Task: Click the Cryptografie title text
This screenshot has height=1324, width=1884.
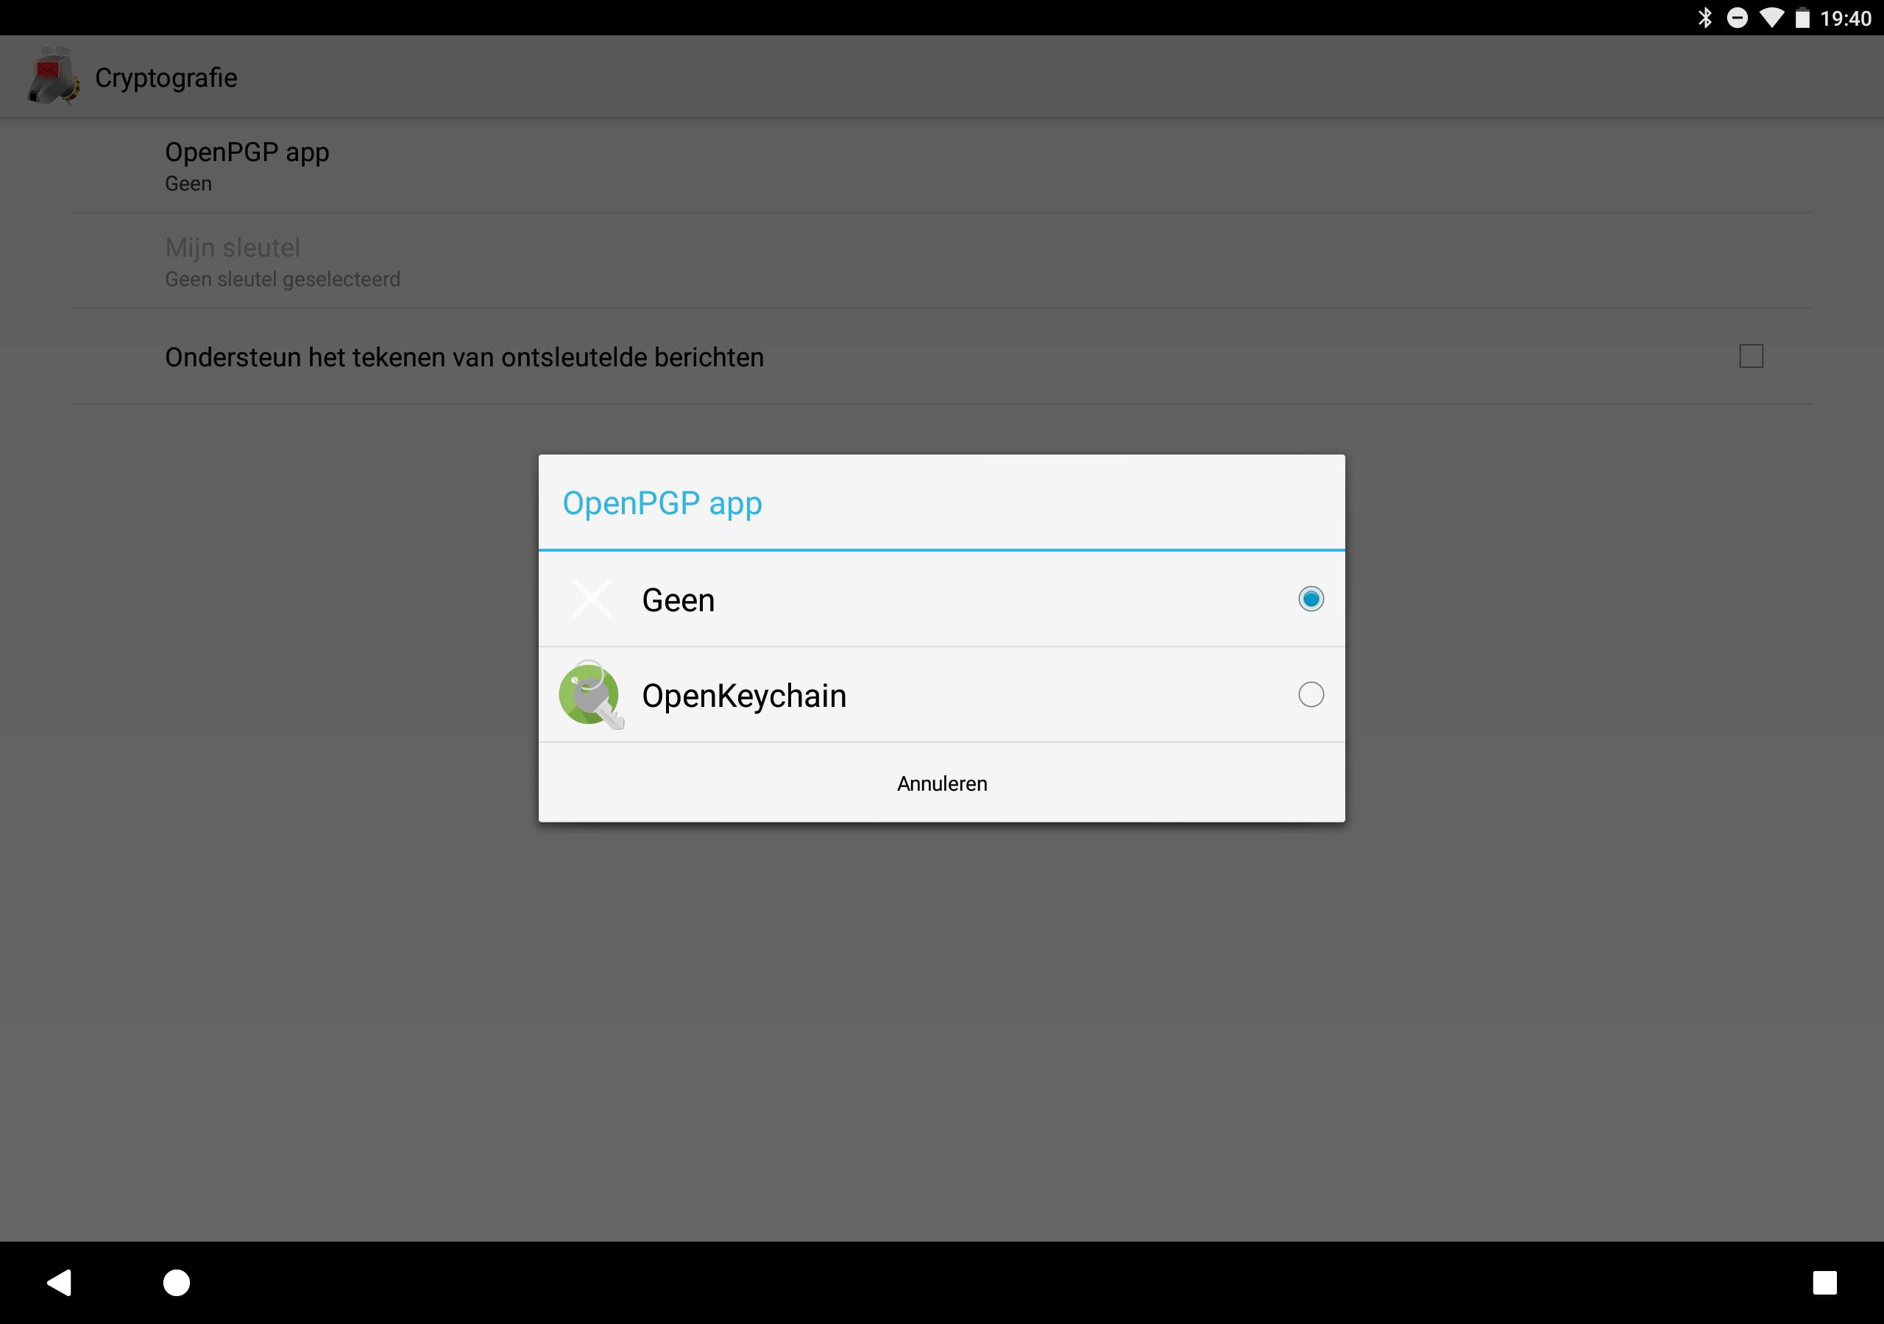Action: click(x=166, y=78)
